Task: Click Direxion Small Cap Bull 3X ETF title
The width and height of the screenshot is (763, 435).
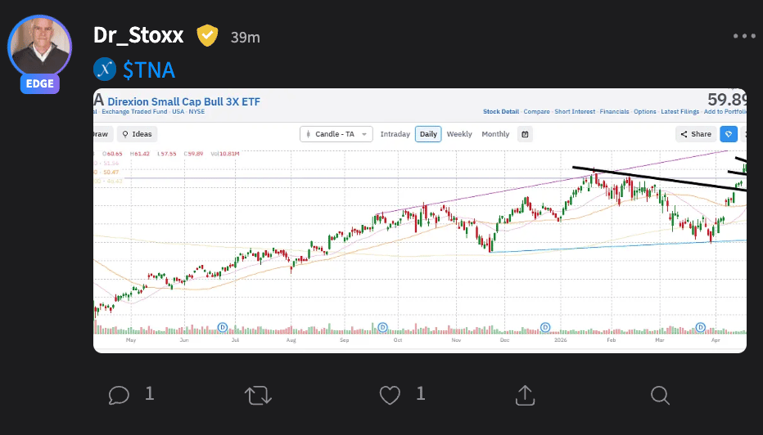Action: [x=184, y=101]
